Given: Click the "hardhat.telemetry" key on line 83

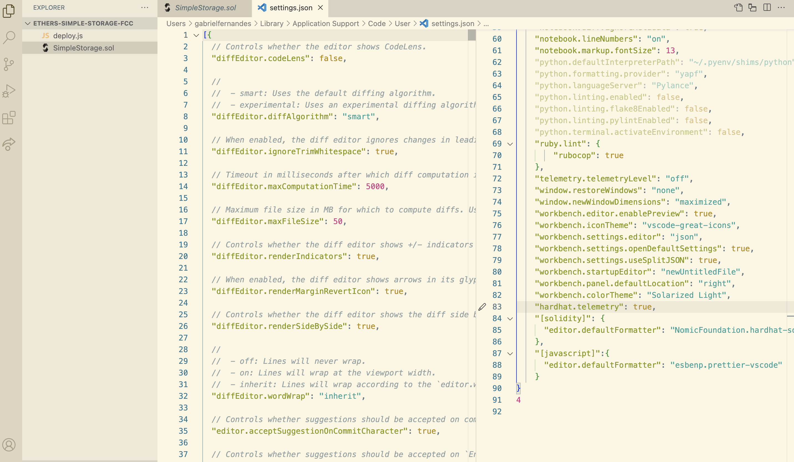Looking at the screenshot, I should (579, 307).
